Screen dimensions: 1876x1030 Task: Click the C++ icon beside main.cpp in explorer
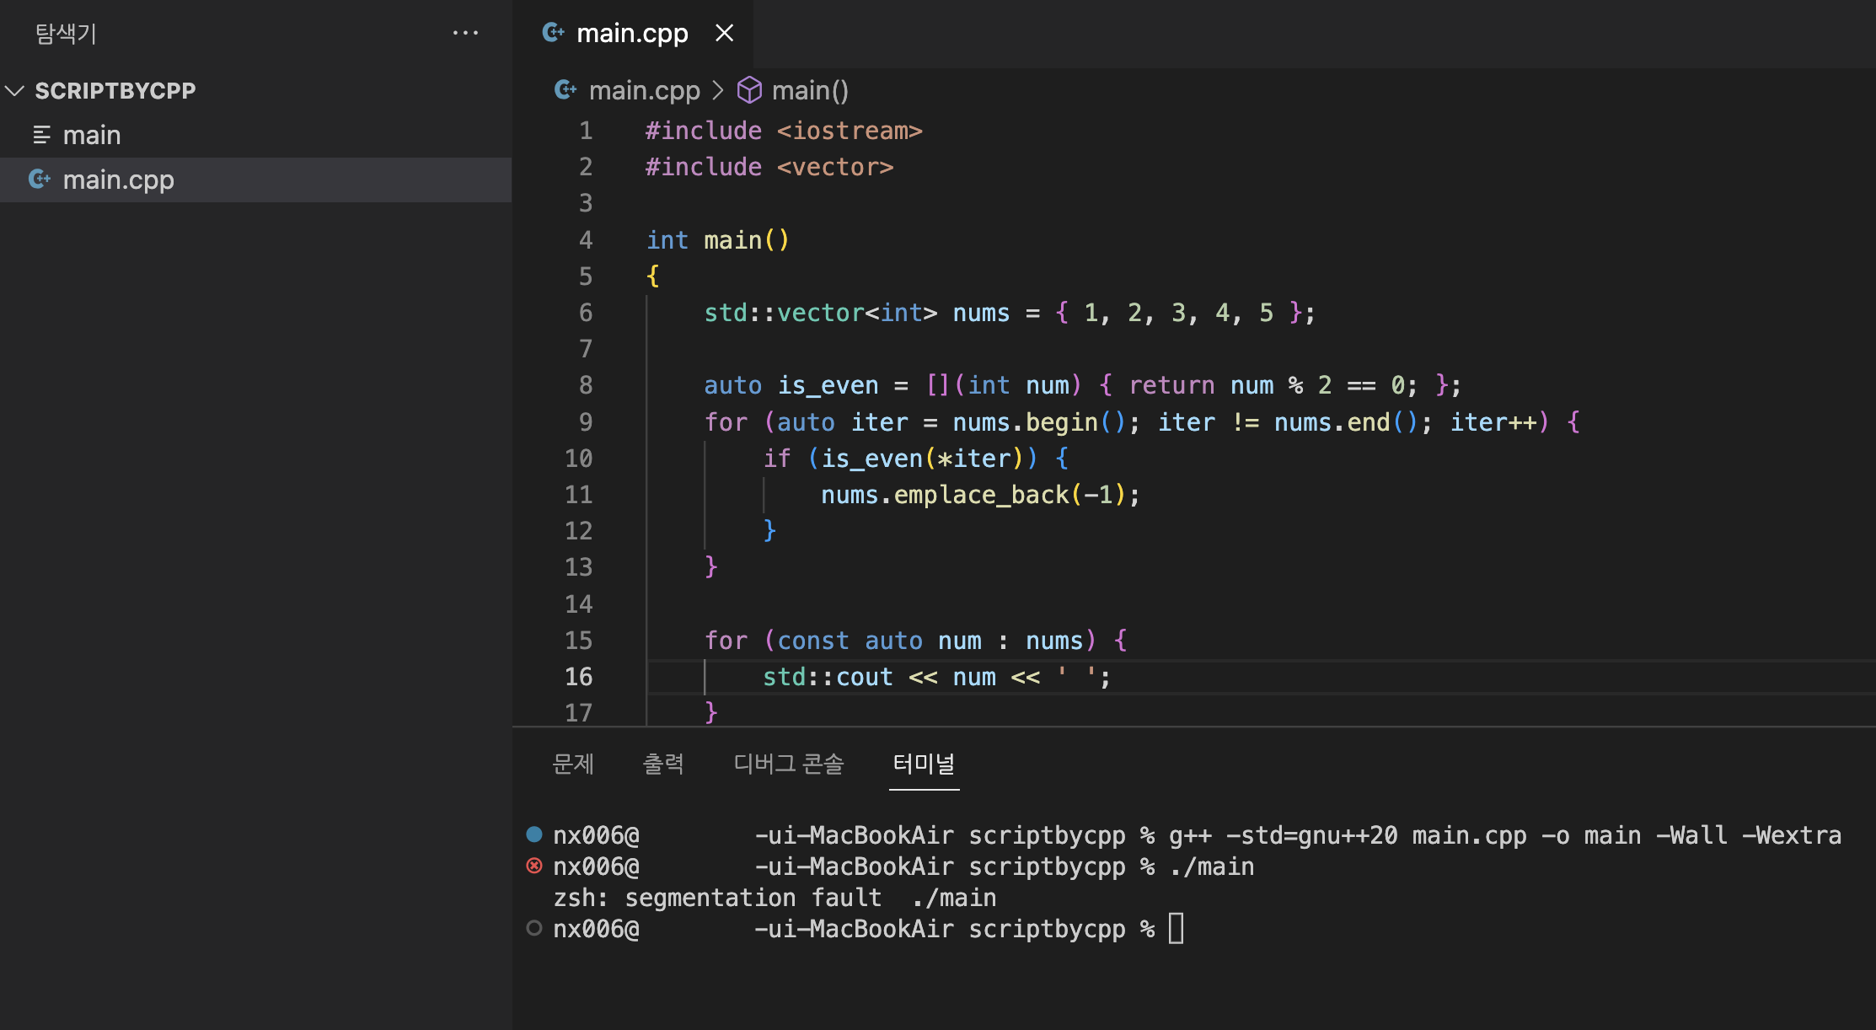[40, 179]
